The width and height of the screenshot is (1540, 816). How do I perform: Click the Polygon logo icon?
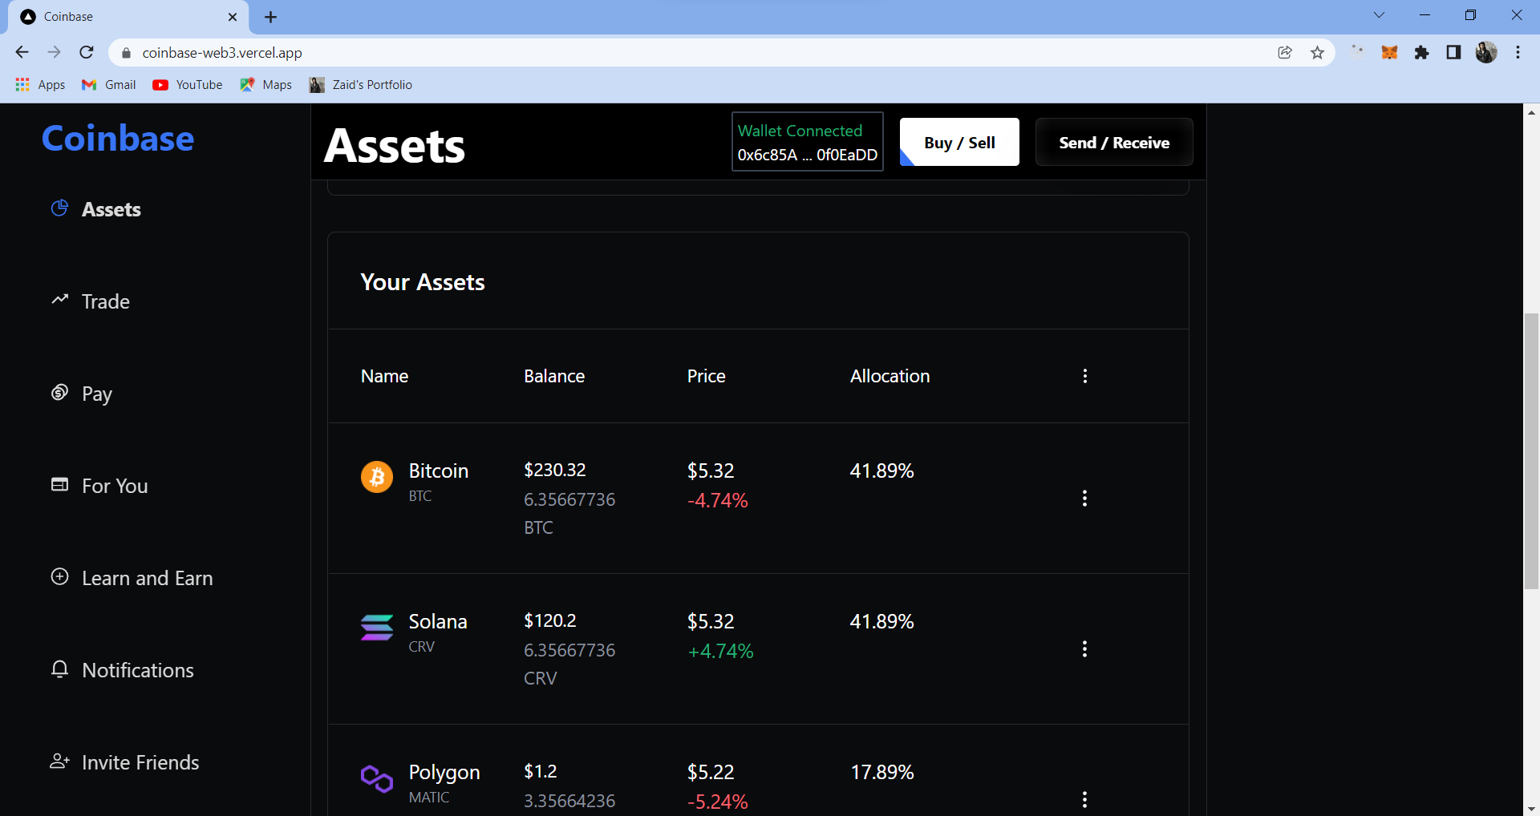pyautogui.click(x=376, y=778)
